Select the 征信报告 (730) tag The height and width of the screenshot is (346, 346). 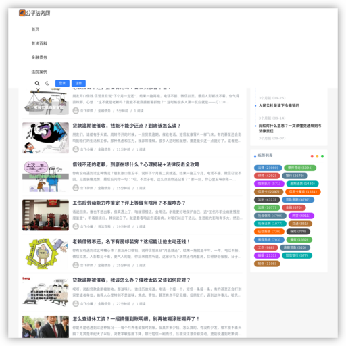click(x=269, y=232)
